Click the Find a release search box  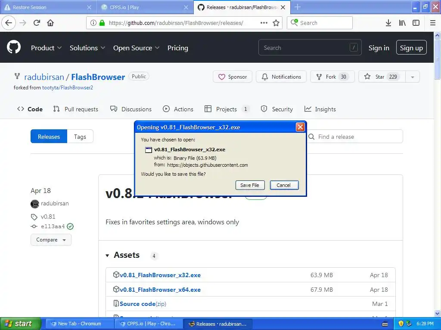(x=355, y=136)
